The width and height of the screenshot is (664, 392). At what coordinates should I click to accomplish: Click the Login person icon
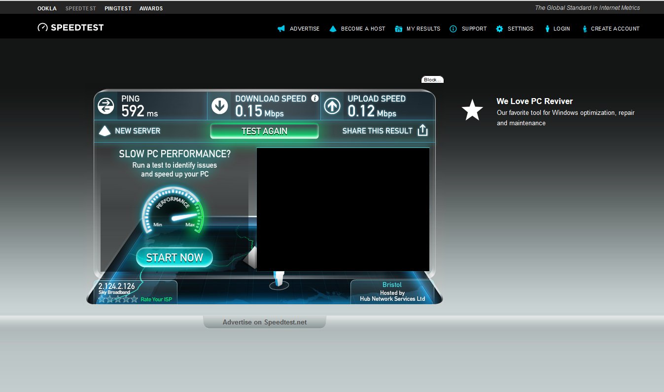click(547, 29)
